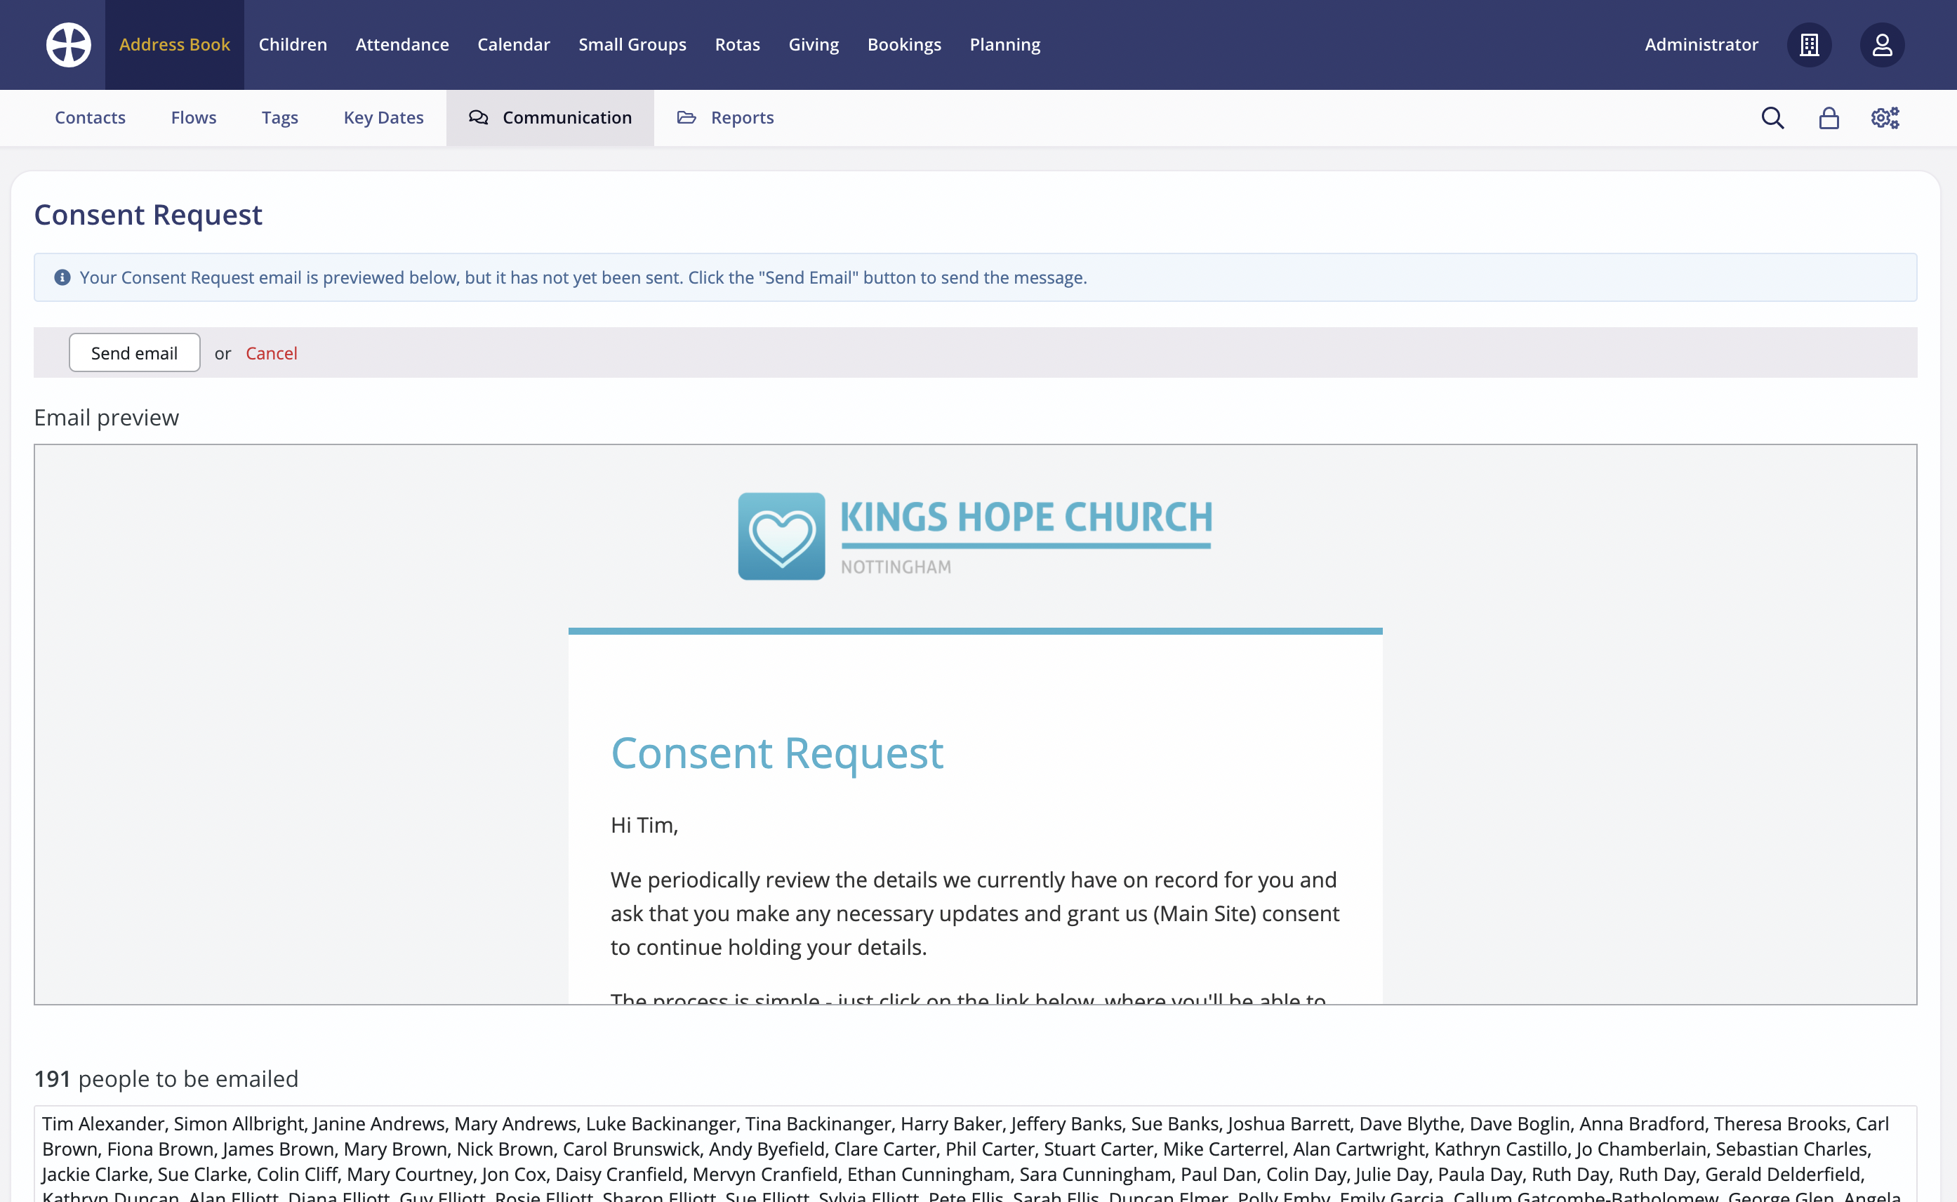Click the ChurchSuite logo top left
Screen dimensions: 1957x1202
[68, 44]
